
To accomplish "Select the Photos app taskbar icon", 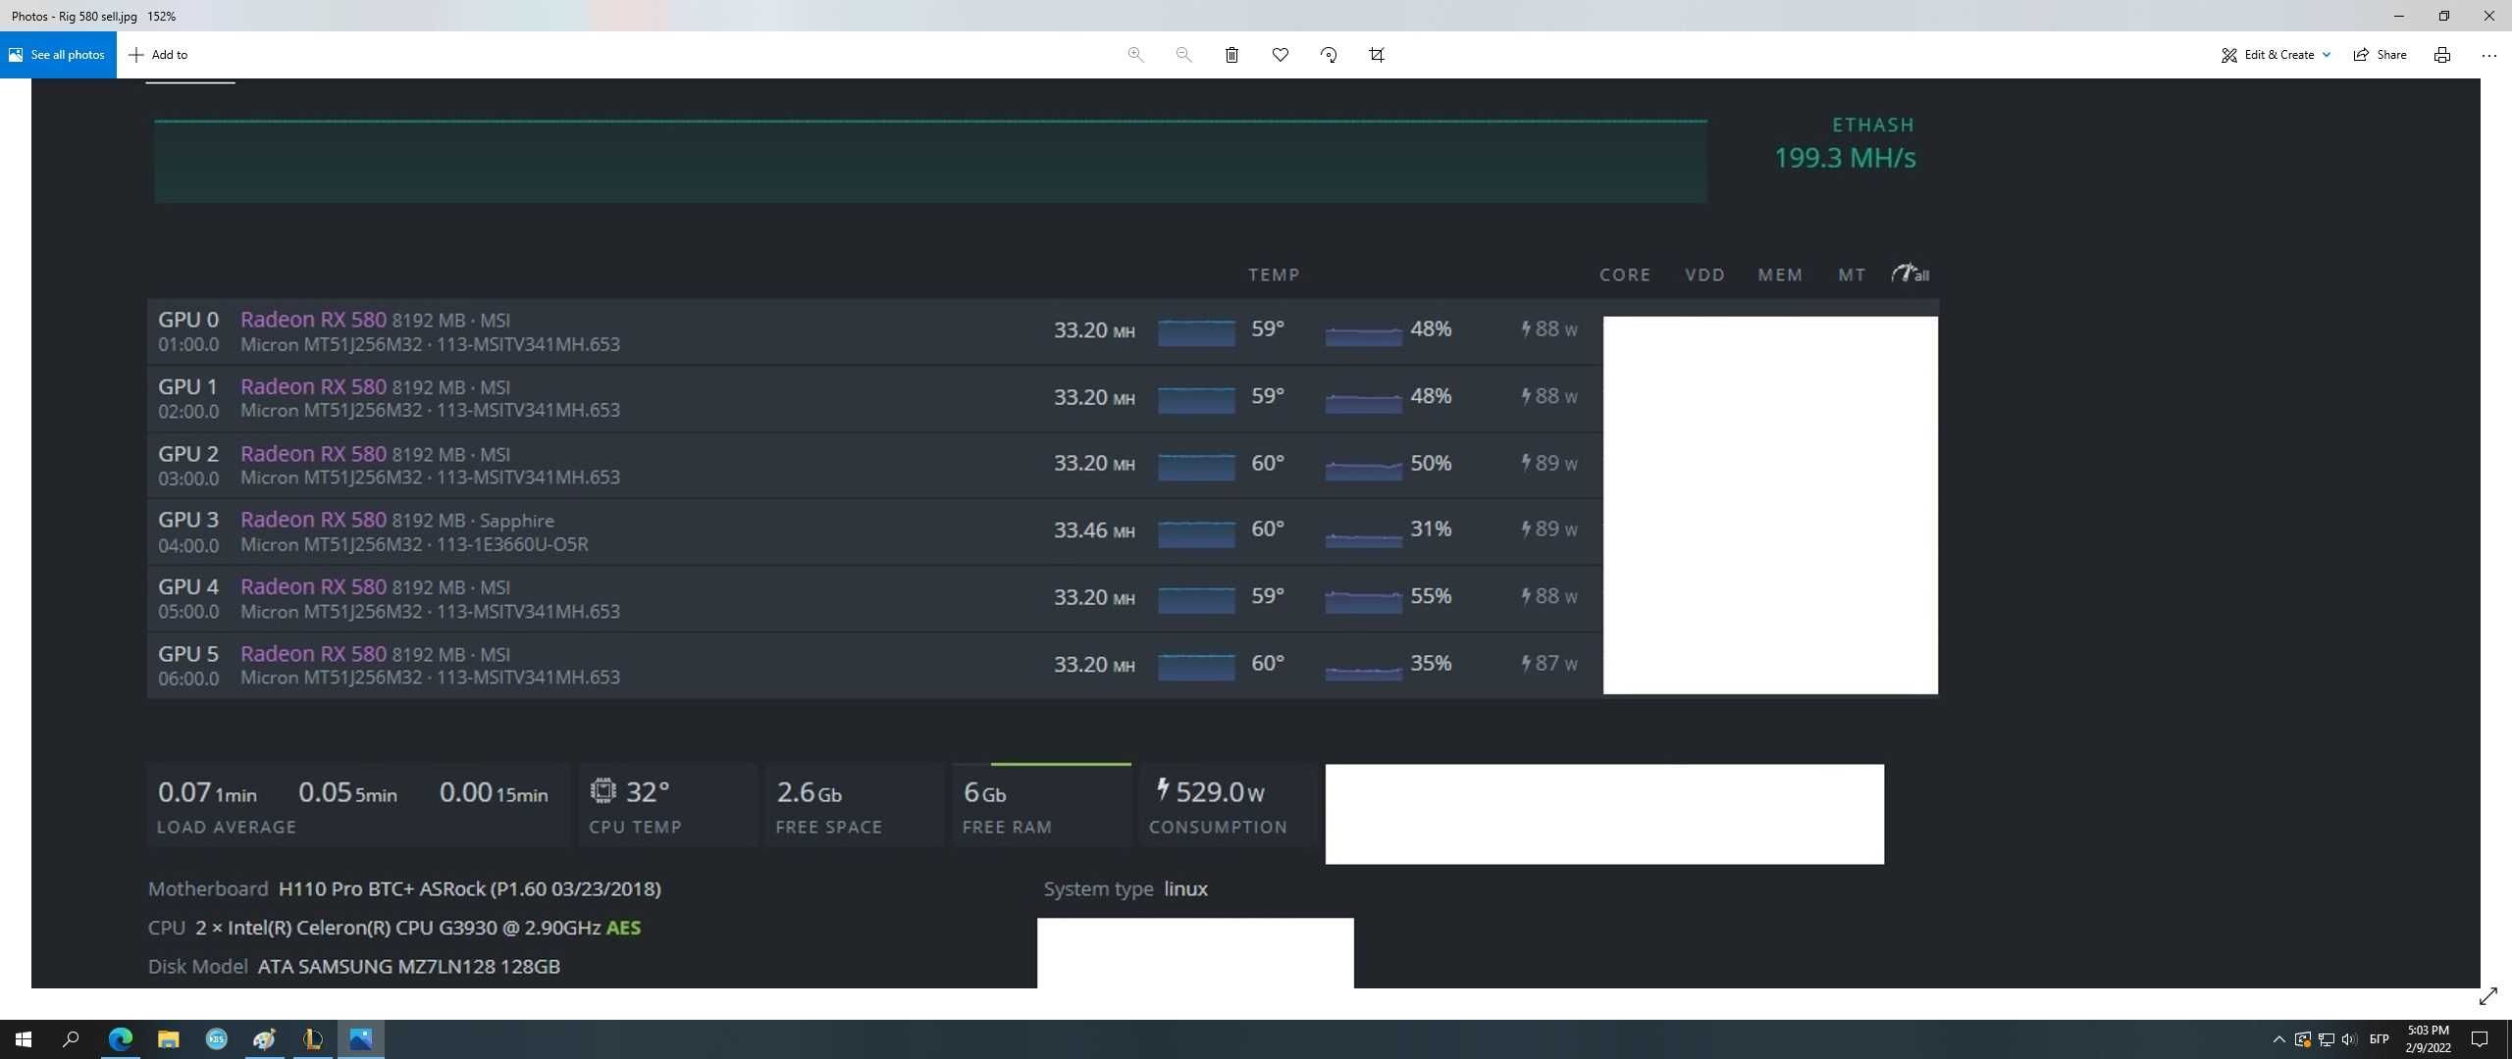I will [360, 1039].
